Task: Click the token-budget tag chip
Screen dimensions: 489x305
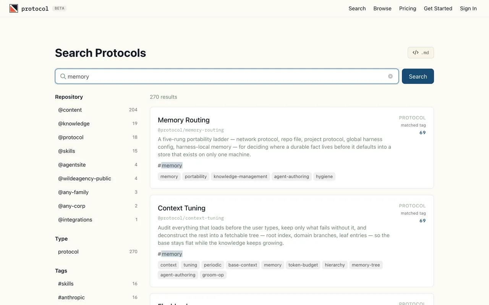Action: point(303,265)
